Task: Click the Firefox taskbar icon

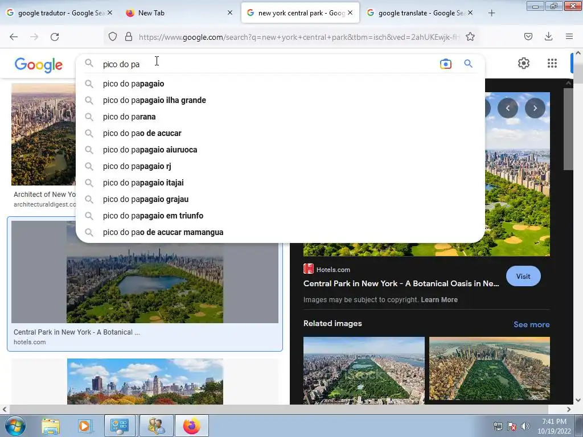Action: 191,426
